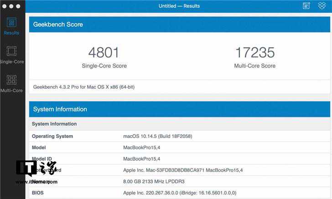This screenshot has width=332, height=199.
Task: Click the green zoom window button
Action: tap(18, 6)
